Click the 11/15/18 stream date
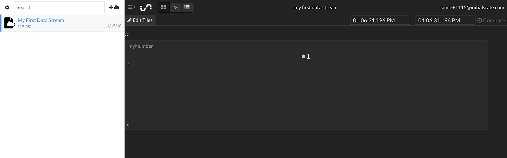The height and width of the screenshot is (158, 507). coord(113,26)
